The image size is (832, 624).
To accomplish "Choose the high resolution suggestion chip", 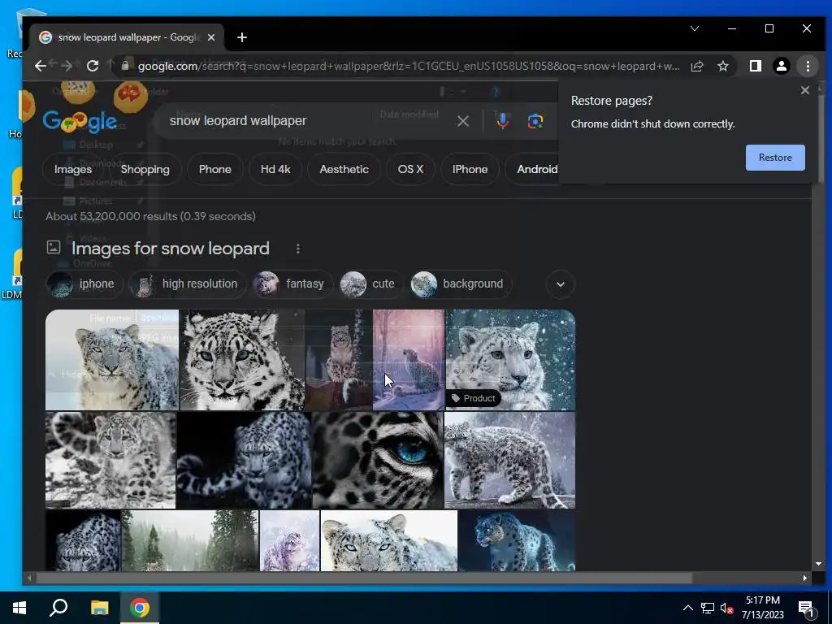I will click(x=188, y=284).
